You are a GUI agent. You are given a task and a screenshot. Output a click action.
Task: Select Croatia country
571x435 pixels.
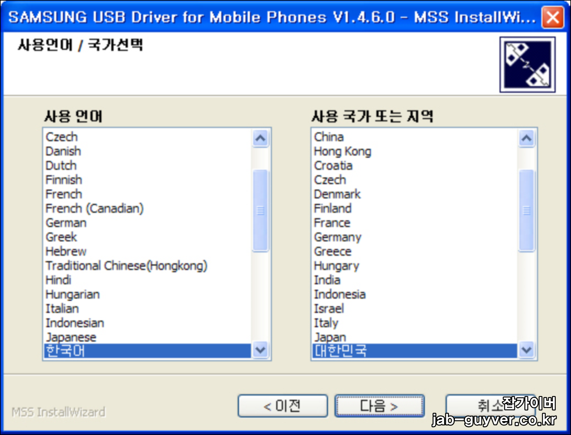point(415,165)
